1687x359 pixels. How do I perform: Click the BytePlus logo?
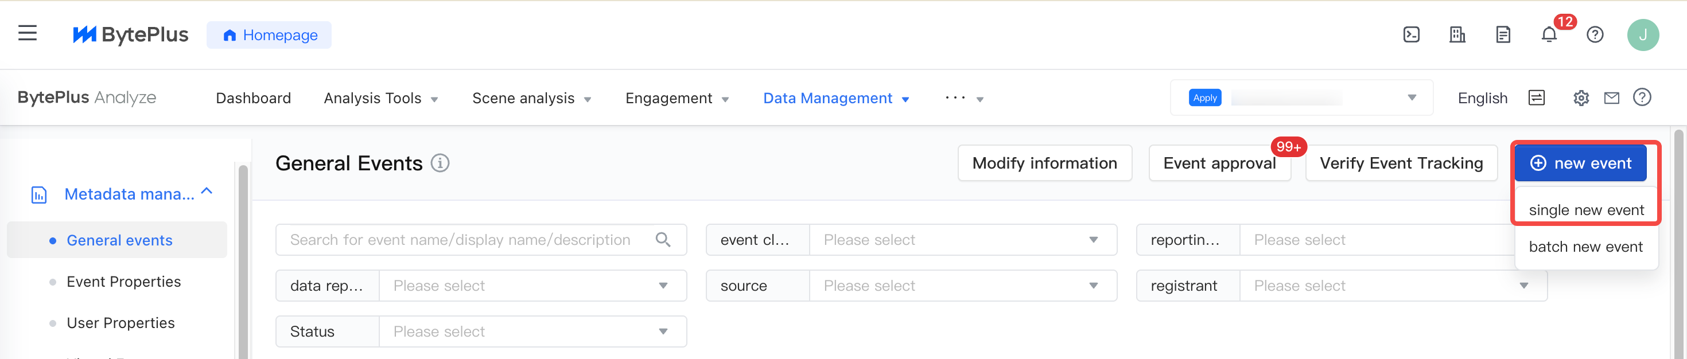point(130,35)
